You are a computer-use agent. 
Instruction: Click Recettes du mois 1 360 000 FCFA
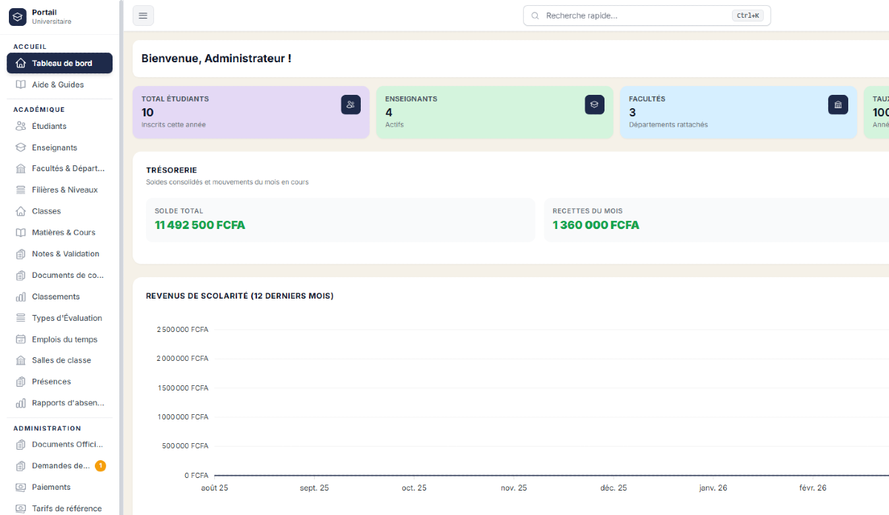click(596, 225)
